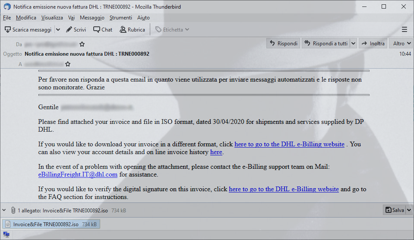The width and height of the screenshot is (414, 240).
Task: Collapse the attachment pane chevron
Action: (x=4, y=210)
